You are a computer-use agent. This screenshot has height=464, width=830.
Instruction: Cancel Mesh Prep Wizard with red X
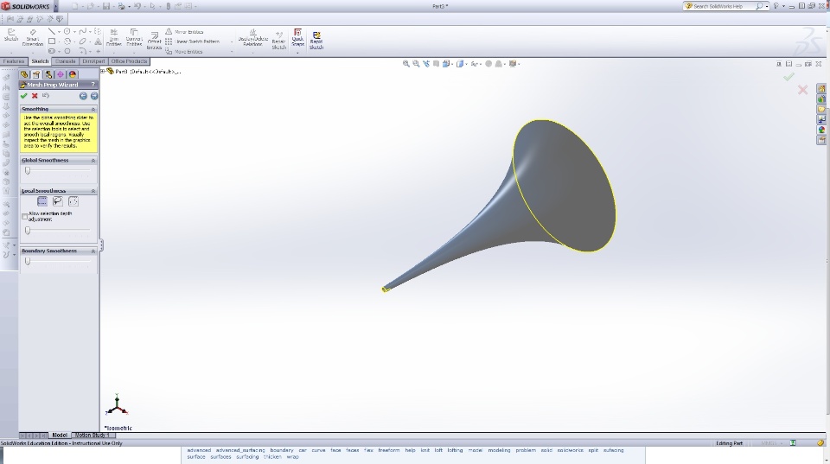pyautogui.click(x=35, y=96)
